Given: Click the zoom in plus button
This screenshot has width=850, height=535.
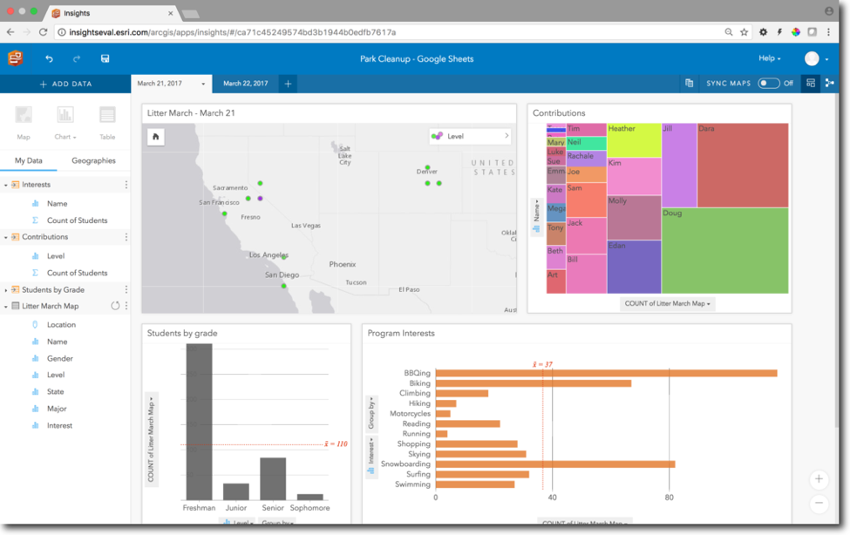Looking at the screenshot, I should tap(819, 478).
